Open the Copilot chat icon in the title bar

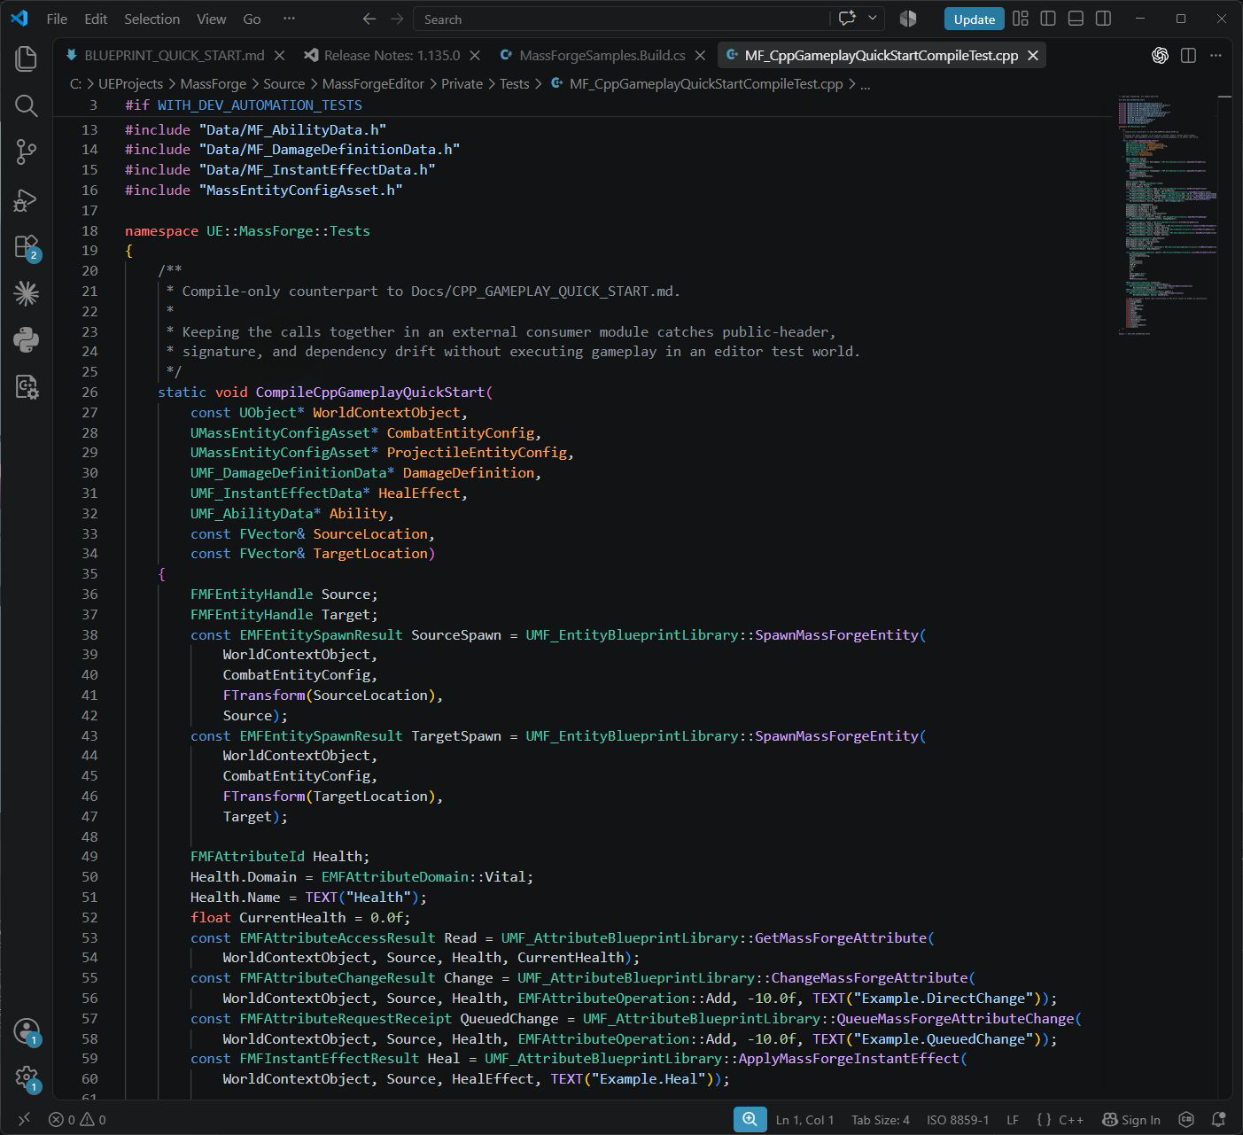pos(847,19)
